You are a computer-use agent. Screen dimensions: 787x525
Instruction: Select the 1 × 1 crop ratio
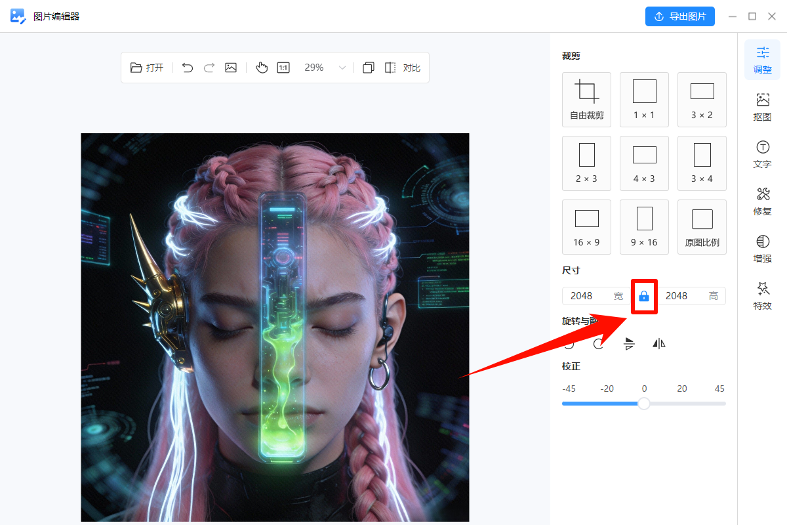coord(644,99)
